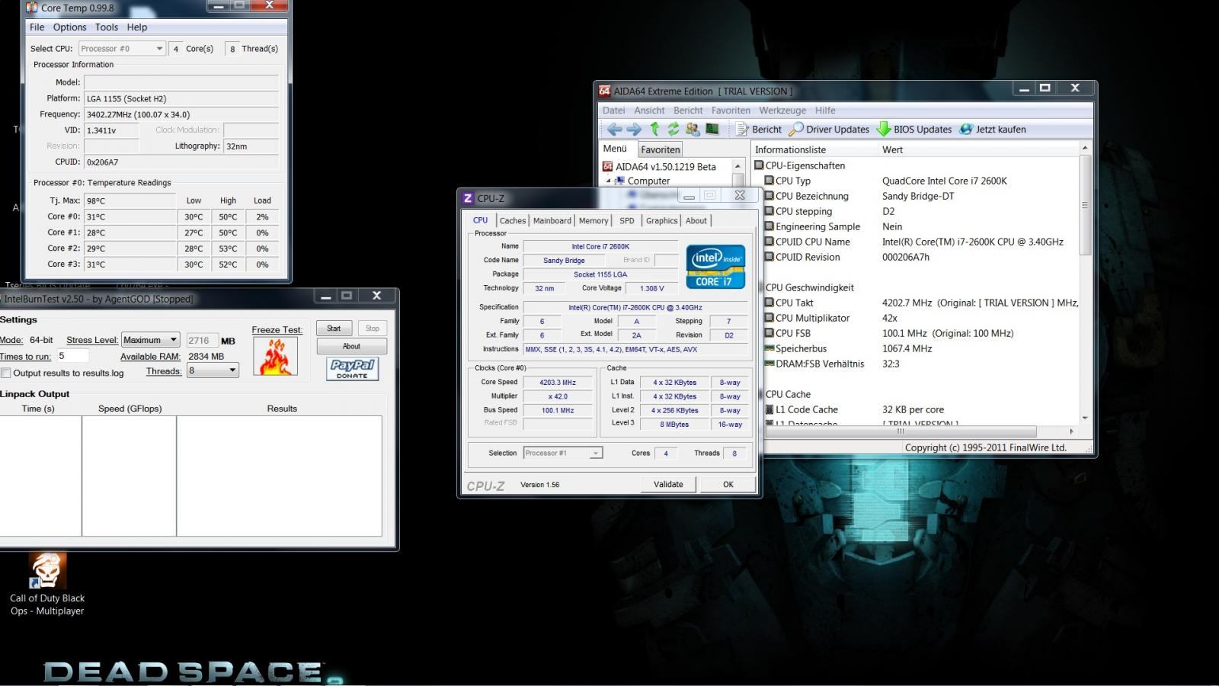Open the Bericht menu in AIDA64
Screen dimensions: 1219x686
pyautogui.click(x=688, y=110)
